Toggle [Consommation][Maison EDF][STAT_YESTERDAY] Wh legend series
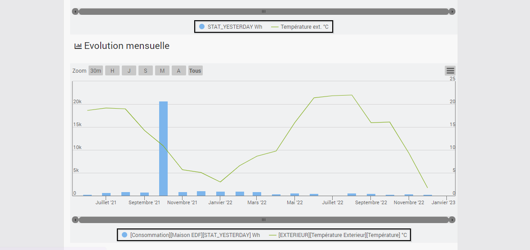This screenshot has height=250, width=530. (191, 235)
